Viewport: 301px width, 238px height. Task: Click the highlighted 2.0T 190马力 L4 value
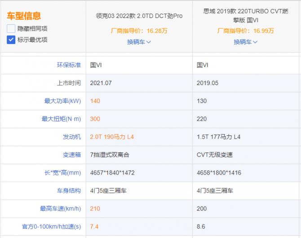click(112, 137)
